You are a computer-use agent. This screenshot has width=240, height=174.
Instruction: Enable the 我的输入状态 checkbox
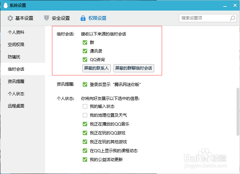coord(85,106)
